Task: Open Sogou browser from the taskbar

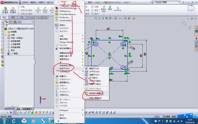Action: [43, 121]
